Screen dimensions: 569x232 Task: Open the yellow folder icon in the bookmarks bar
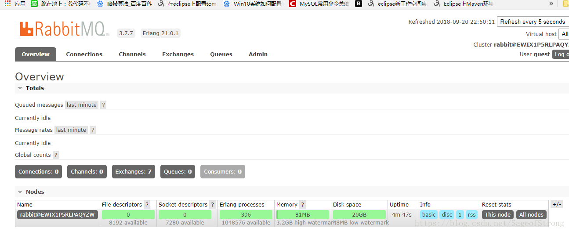pyautogui.click(x=566, y=4)
